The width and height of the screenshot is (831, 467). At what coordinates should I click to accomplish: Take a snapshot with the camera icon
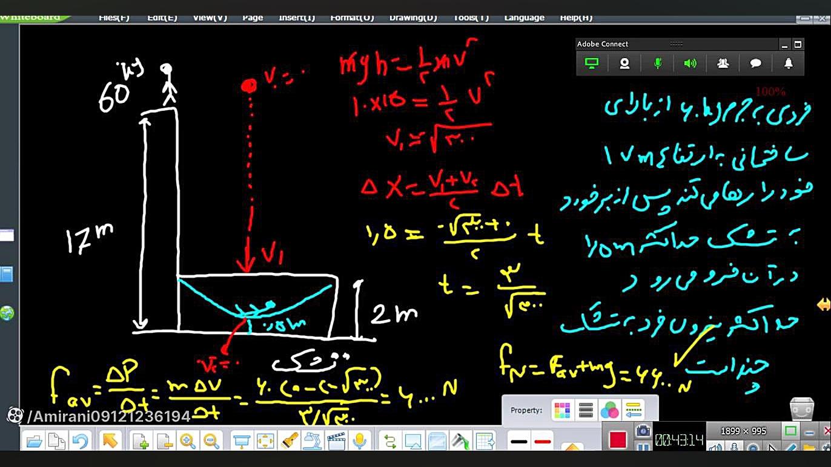tap(643, 430)
